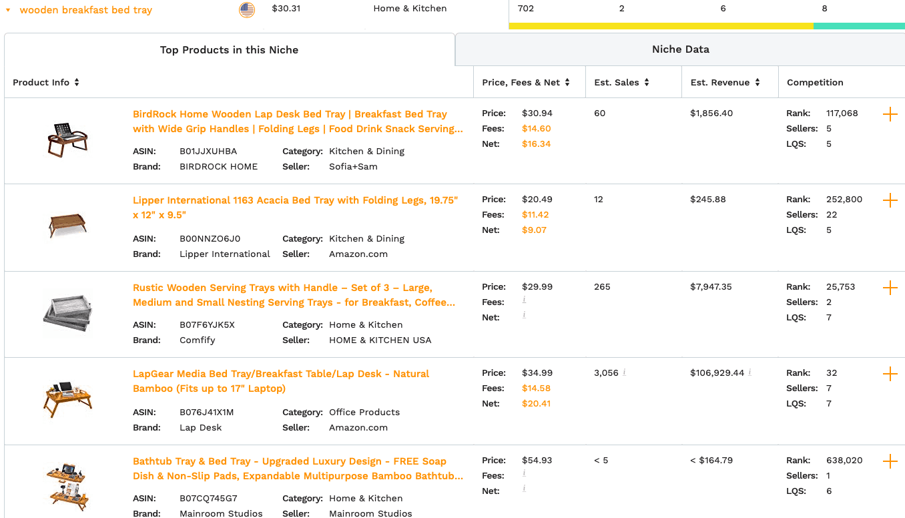Switch to Top Products in this Niche tab

230,49
